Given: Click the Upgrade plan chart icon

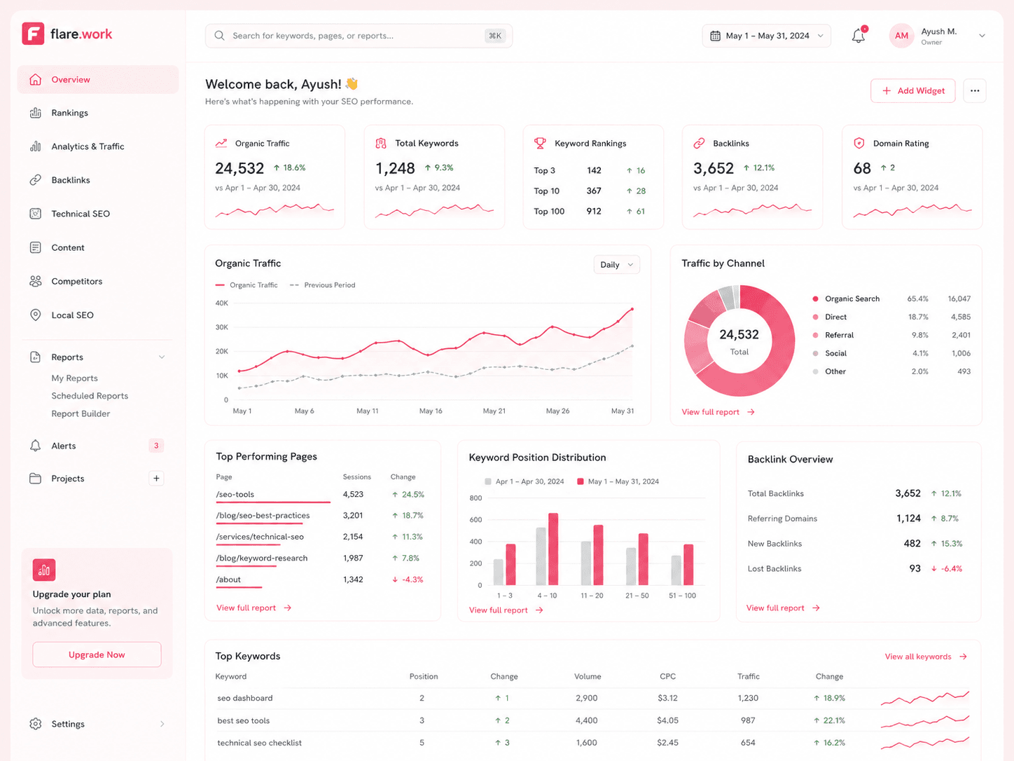Looking at the screenshot, I should (44, 570).
